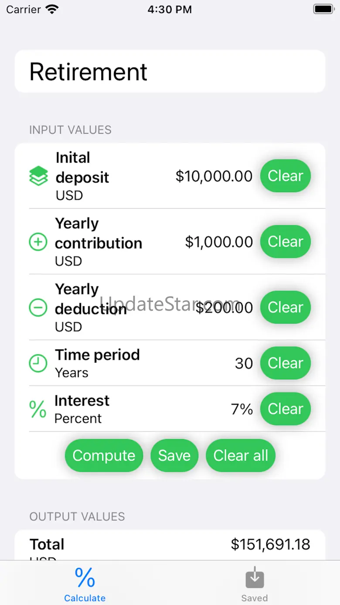Clear the Yearly contribution value

(286, 242)
